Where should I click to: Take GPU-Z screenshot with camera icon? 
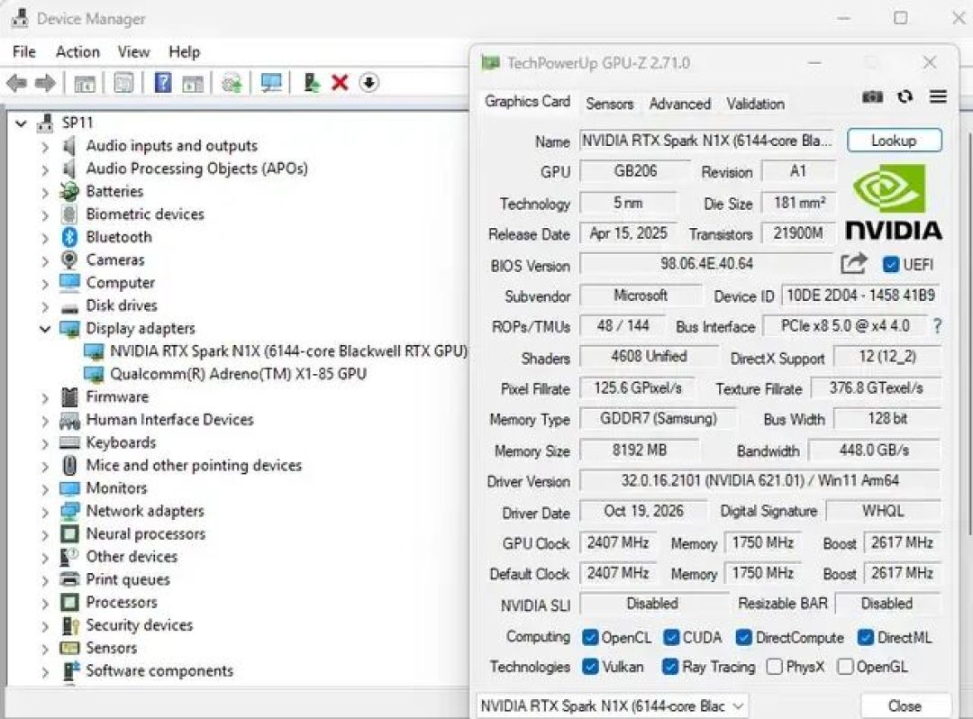872,96
